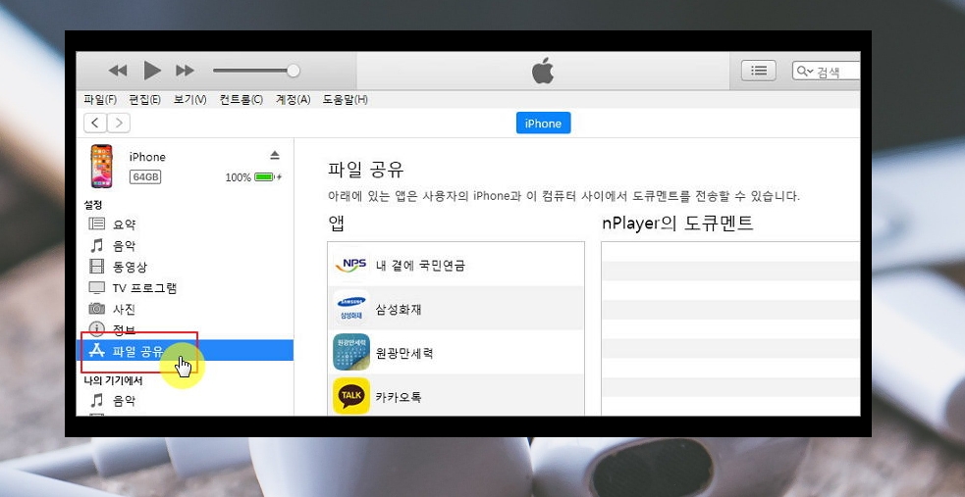Click the 파일 공유 app store icon
This screenshot has height=497, width=965.
point(96,351)
